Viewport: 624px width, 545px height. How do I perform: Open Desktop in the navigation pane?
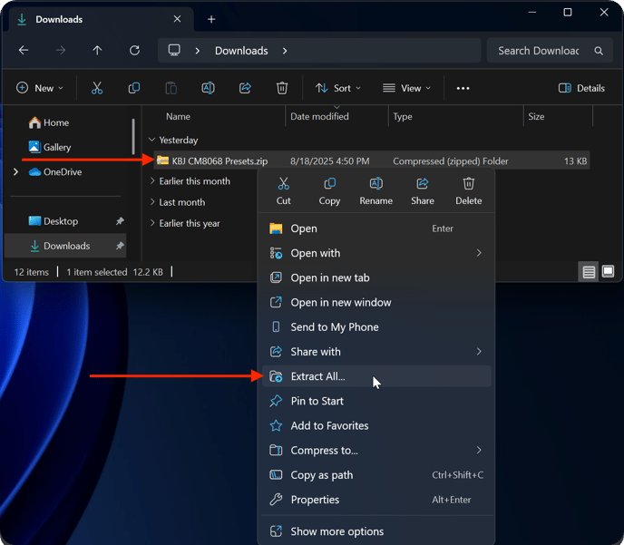(x=65, y=221)
